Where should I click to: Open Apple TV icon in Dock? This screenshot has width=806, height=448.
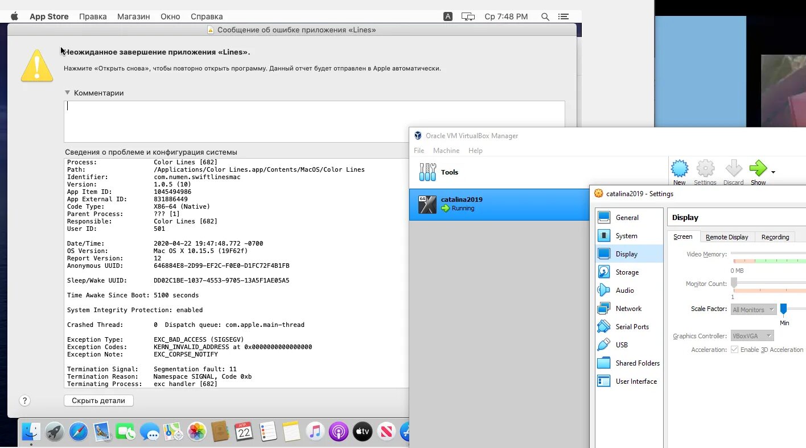click(x=363, y=432)
